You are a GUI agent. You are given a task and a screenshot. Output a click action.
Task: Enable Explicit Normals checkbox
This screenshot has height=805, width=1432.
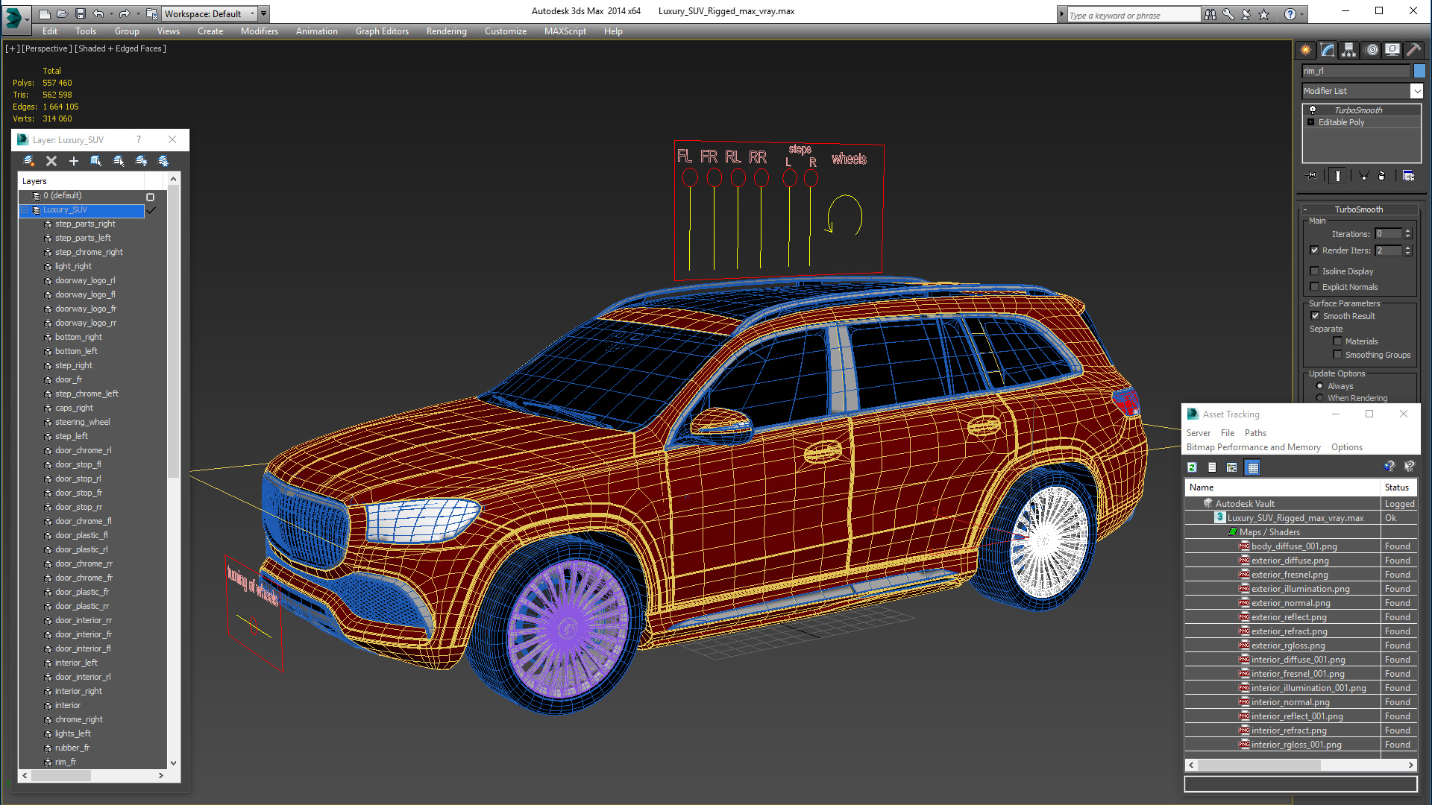(x=1315, y=287)
